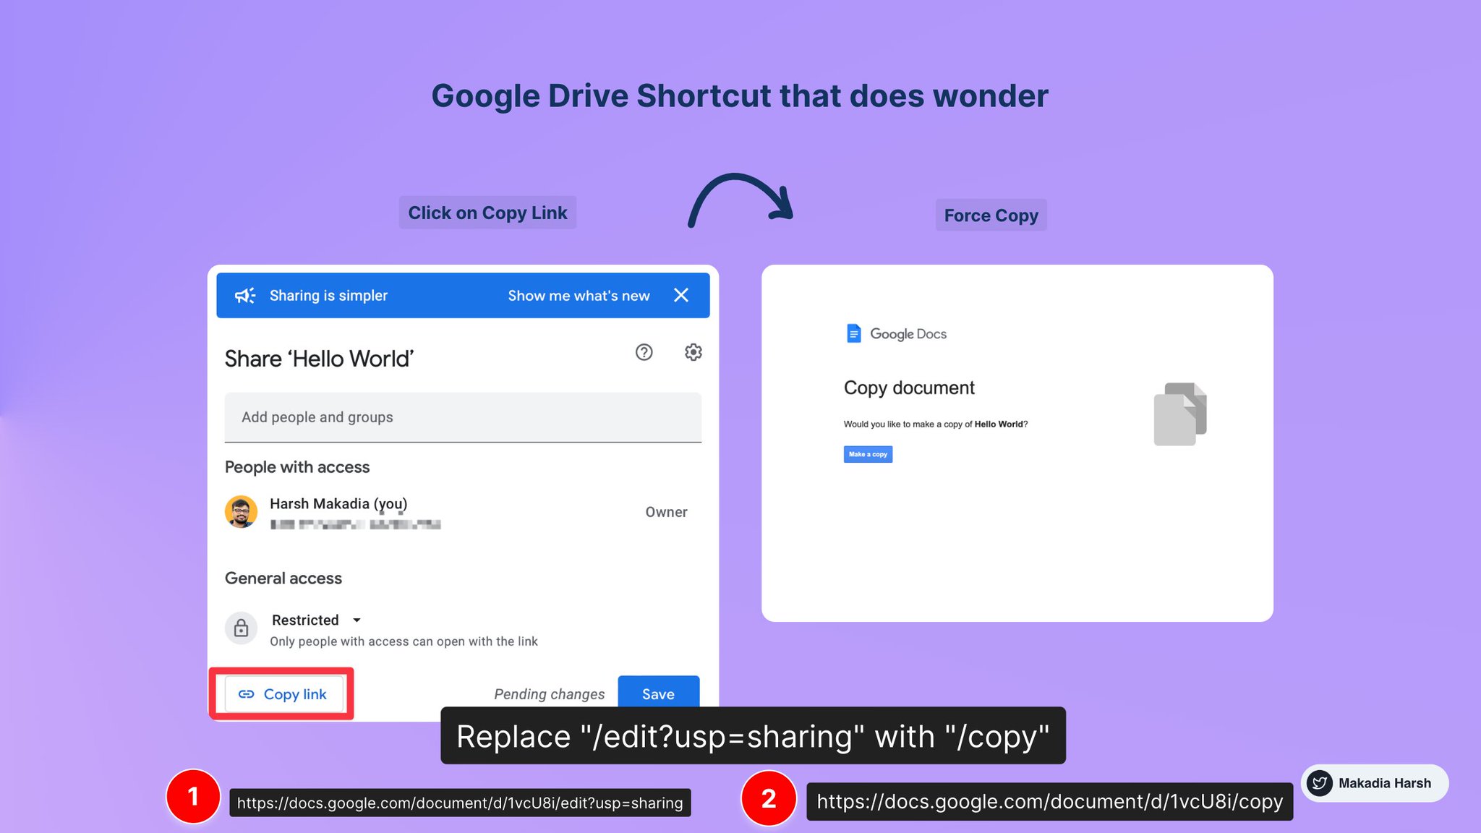Click 'Only people with access can open' text

(404, 641)
